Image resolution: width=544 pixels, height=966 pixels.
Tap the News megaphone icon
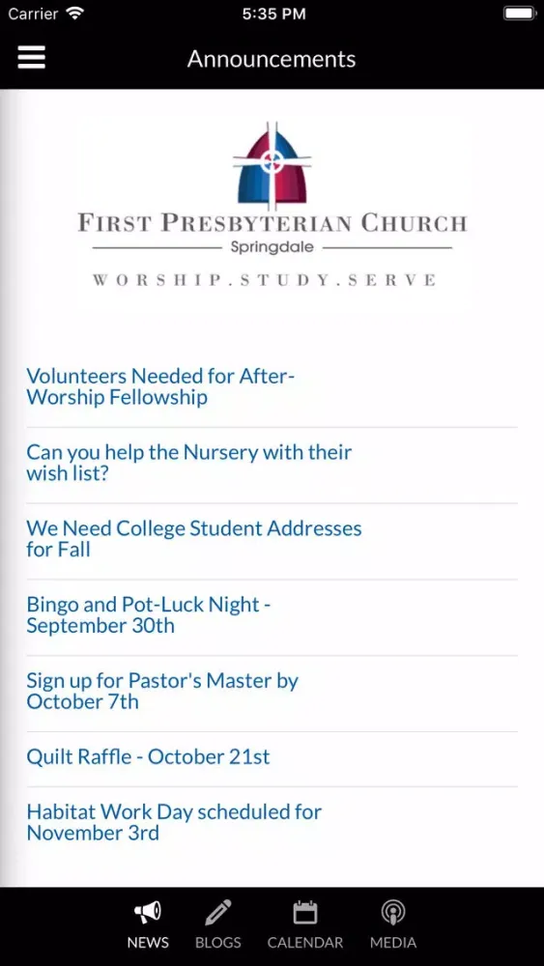click(x=148, y=912)
